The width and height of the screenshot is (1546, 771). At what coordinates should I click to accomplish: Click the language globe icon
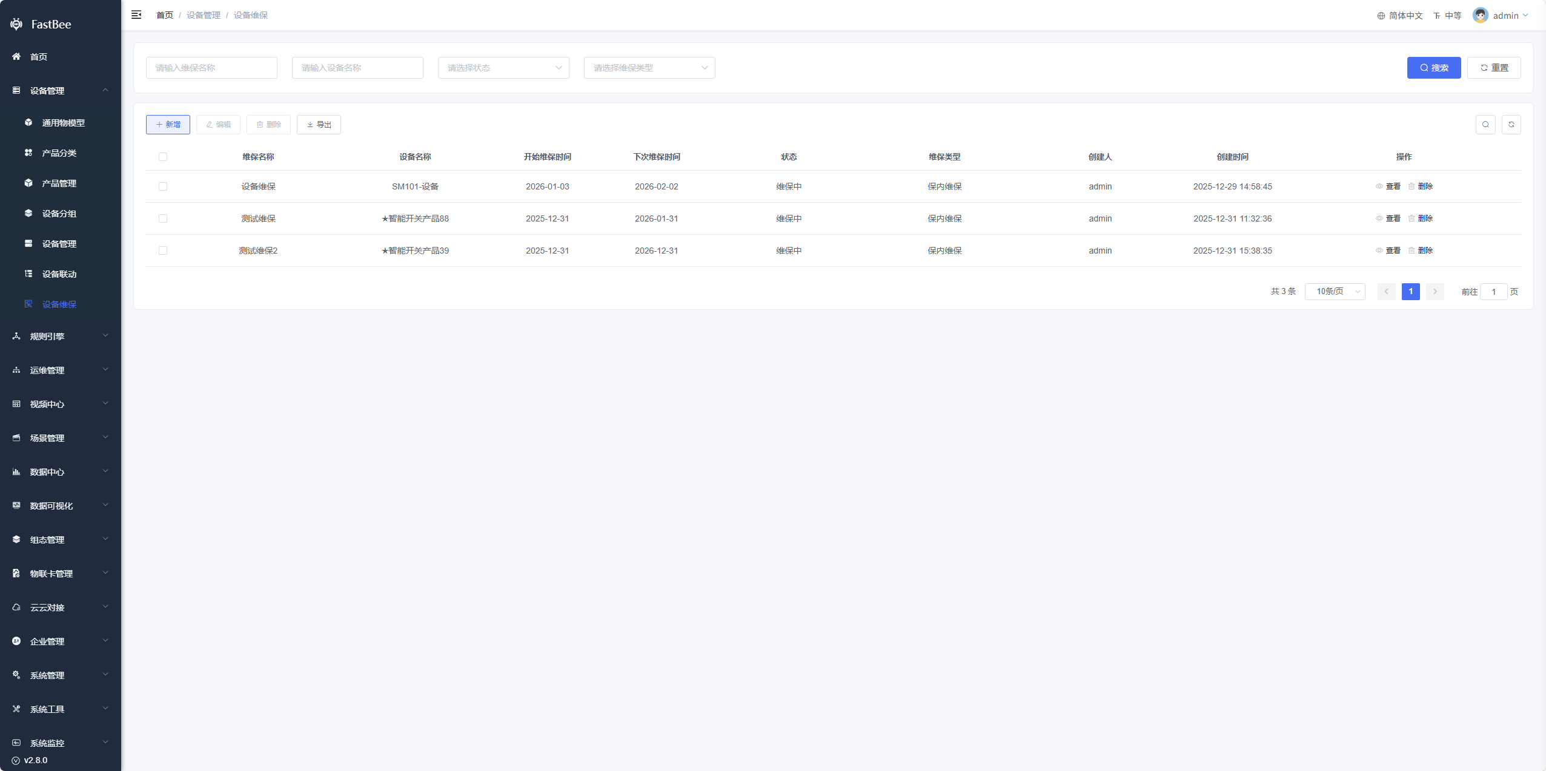pos(1381,16)
